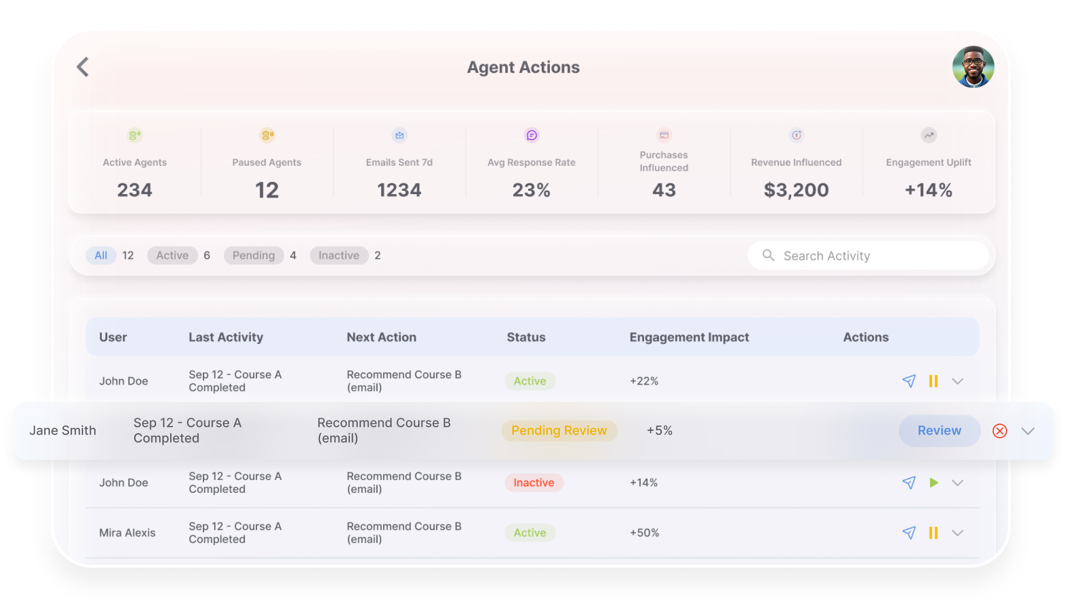Pause the agent for Mira Alexis
Viewport: 1067px width, 610px height.
click(933, 533)
